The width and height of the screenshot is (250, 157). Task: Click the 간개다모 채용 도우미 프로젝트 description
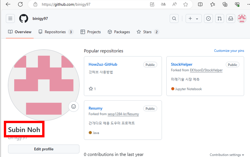(x=112, y=123)
